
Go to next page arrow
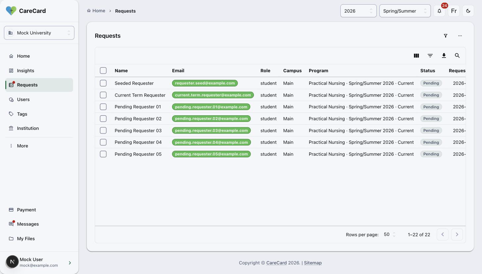pyautogui.click(x=457, y=235)
